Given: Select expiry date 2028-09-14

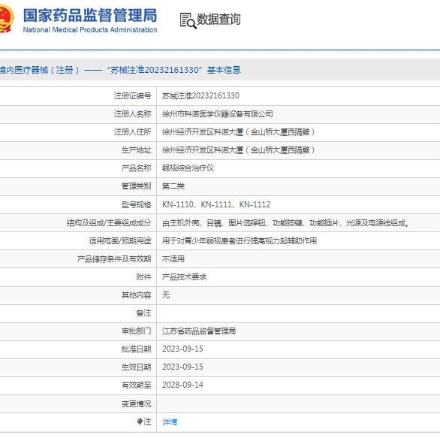Looking at the screenshot, I should (x=182, y=385).
